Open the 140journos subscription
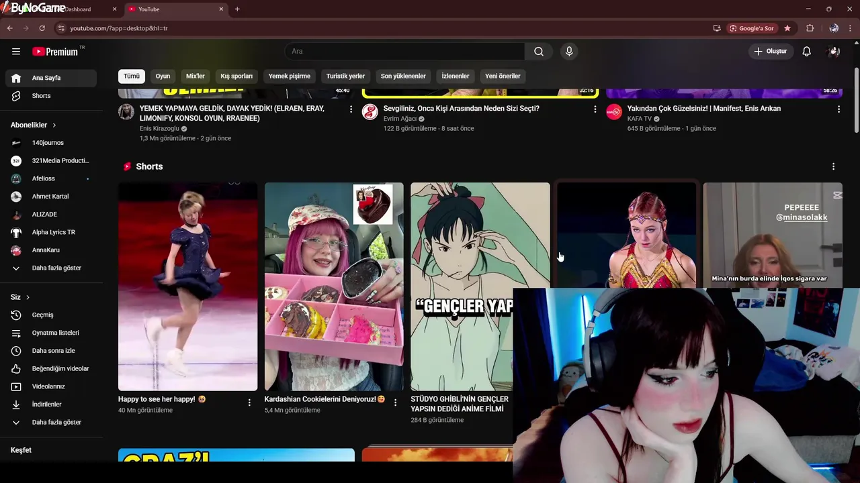This screenshot has height=483, width=860. 51,143
